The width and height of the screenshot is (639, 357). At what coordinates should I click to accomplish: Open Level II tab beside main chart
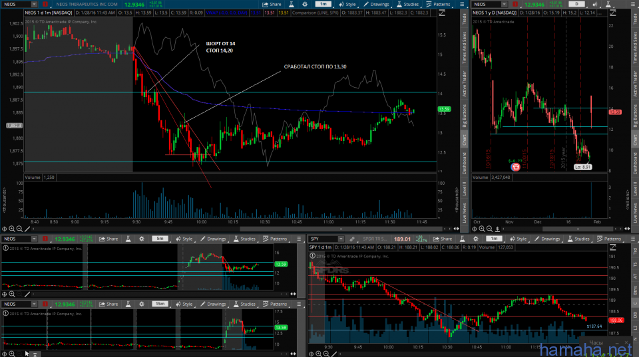pyautogui.click(x=464, y=189)
